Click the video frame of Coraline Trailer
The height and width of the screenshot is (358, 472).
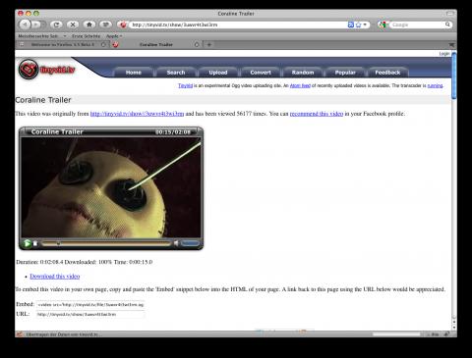111,187
